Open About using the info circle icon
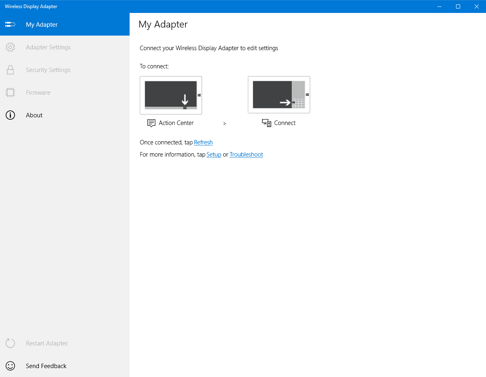Screen dimensions: 486x377 coord(10,115)
